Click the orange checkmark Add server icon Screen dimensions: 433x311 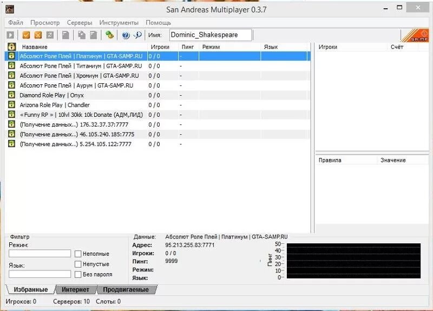point(26,35)
